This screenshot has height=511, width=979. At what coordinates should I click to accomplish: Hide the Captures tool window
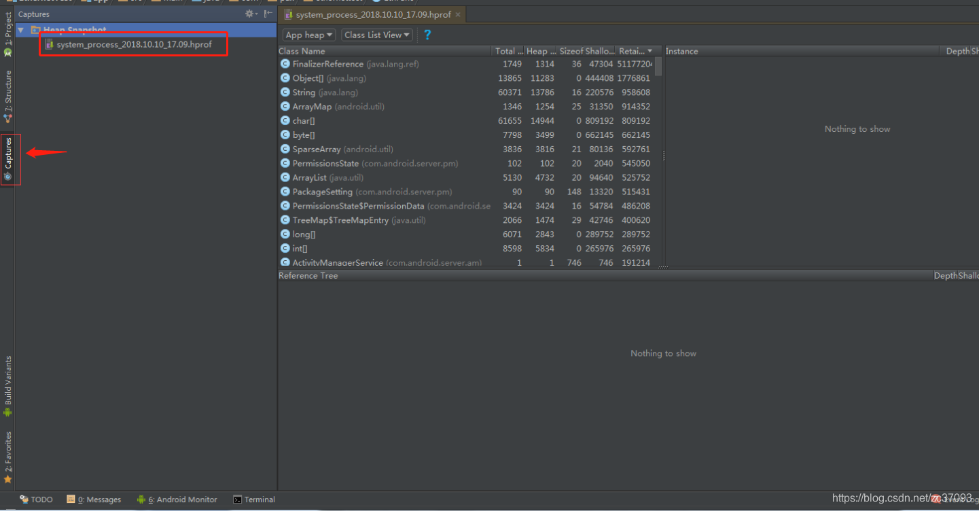click(268, 14)
